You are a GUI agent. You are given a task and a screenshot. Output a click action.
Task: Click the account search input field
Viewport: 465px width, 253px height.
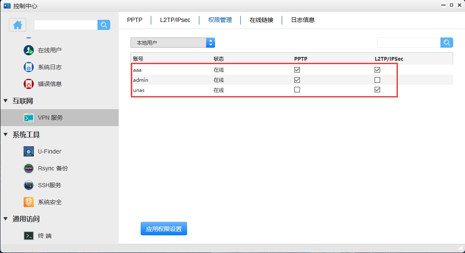[x=408, y=43]
